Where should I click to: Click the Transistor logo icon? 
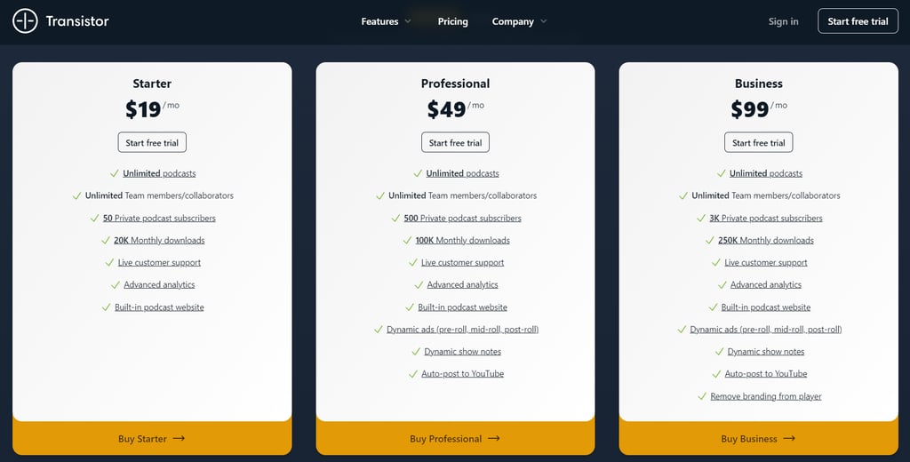click(x=25, y=21)
